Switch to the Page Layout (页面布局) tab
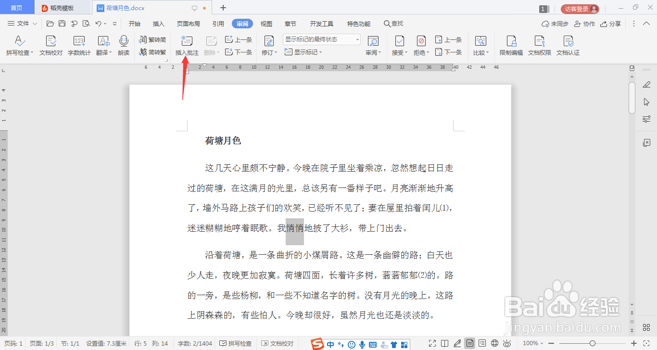Image resolution: width=657 pixels, height=350 pixels. pyautogui.click(x=189, y=24)
